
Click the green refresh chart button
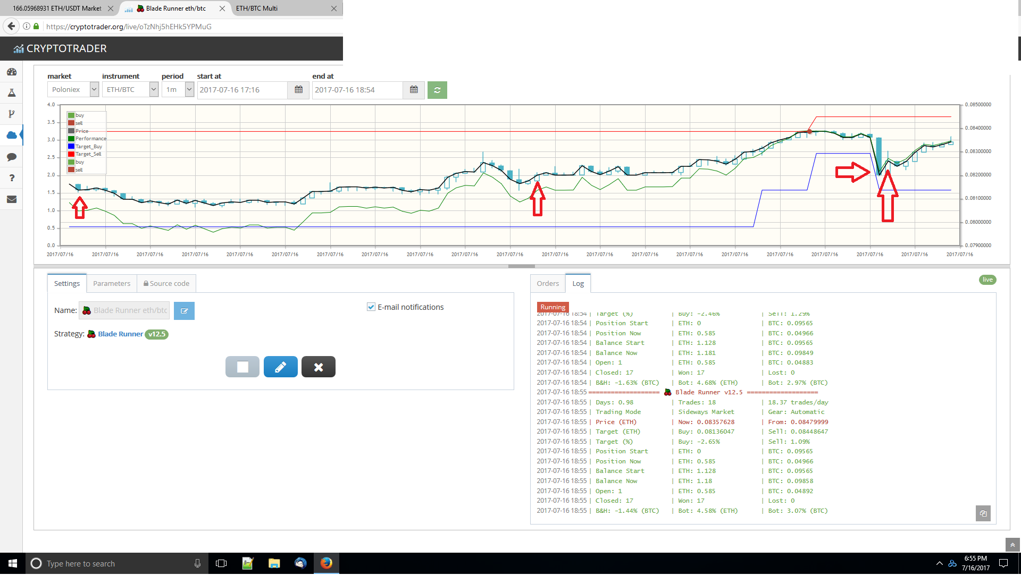click(x=437, y=90)
